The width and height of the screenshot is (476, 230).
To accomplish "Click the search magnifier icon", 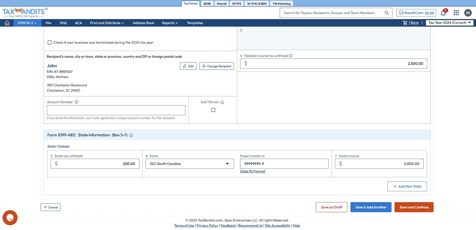I will pos(387,13).
